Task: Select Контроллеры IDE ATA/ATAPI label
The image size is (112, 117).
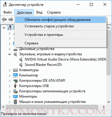Action: 42,81
